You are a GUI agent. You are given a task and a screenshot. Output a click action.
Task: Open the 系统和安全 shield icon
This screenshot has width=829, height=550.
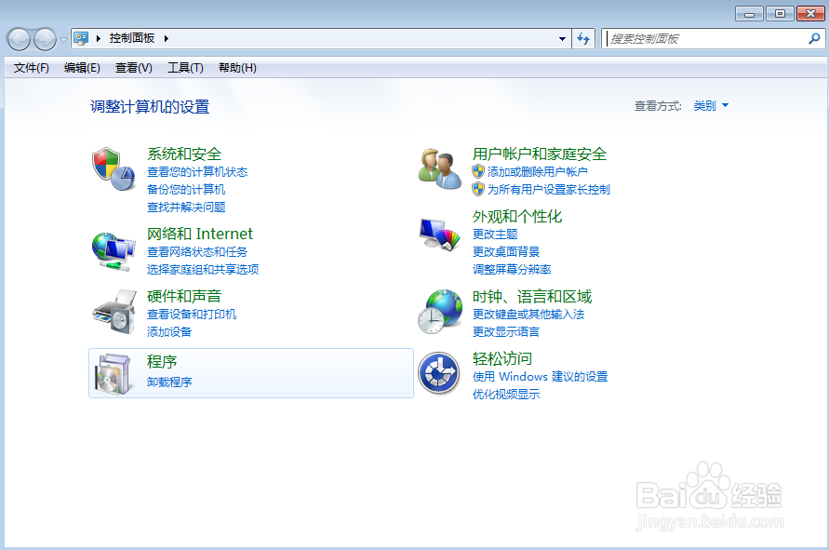(x=114, y=168)
